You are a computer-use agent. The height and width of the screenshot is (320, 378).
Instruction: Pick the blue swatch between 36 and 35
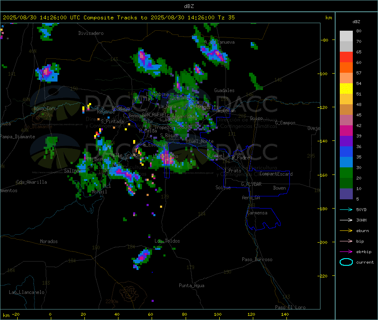tap(346, 152)
